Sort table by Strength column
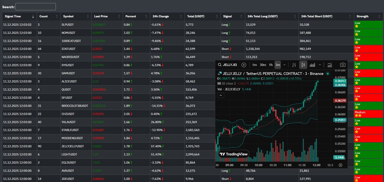The height and width of the screenshot is (182, 384). click(x=368, y=16)
